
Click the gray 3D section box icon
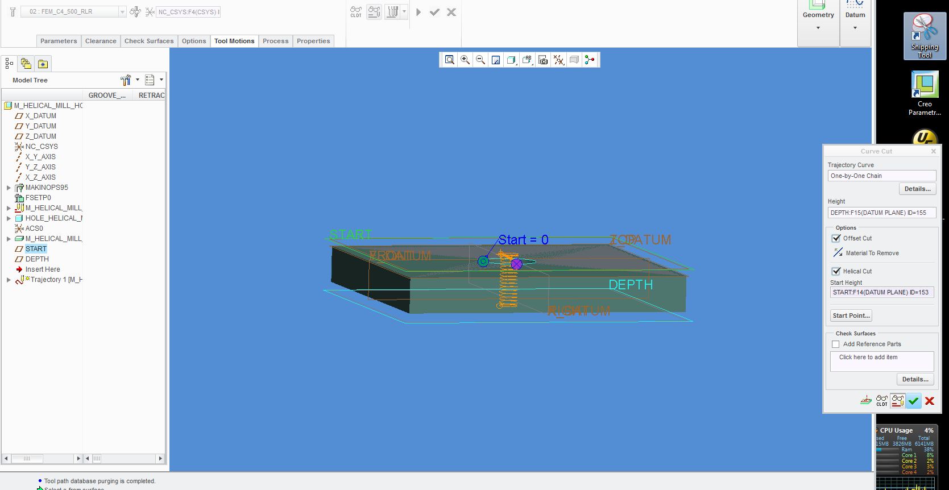[574, 60]
